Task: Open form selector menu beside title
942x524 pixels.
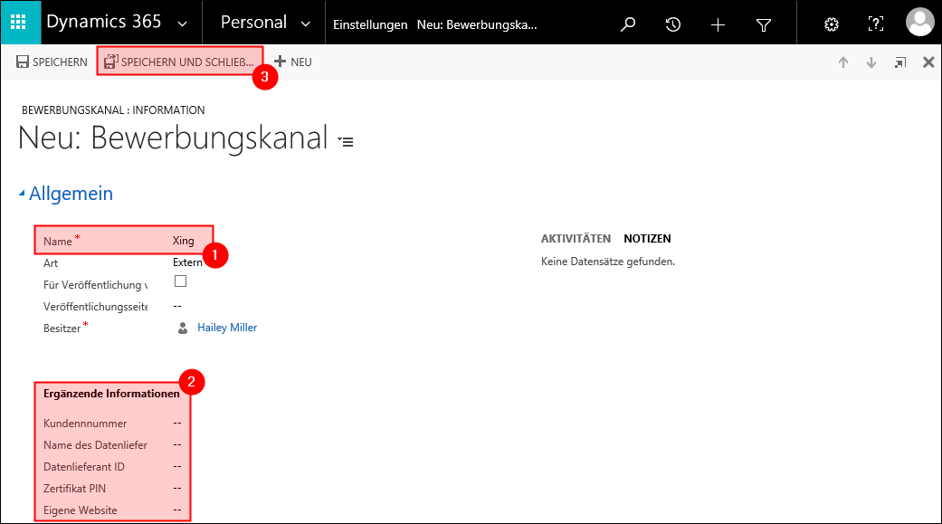Action: (x=345, y=141)
